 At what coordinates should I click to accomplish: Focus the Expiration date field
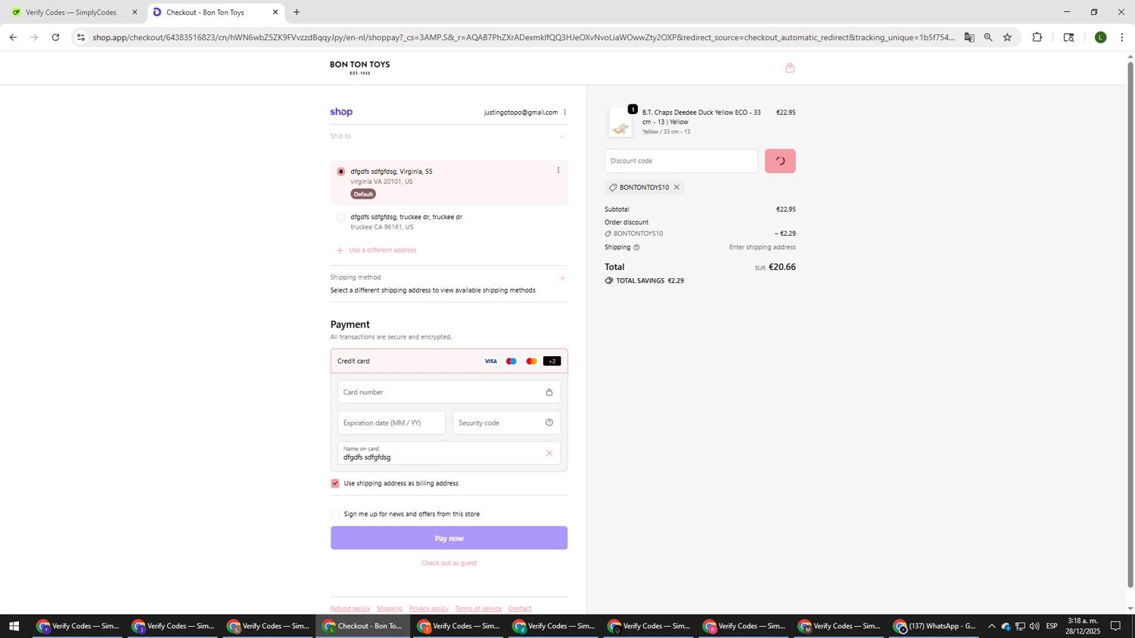tap(391, 423)
